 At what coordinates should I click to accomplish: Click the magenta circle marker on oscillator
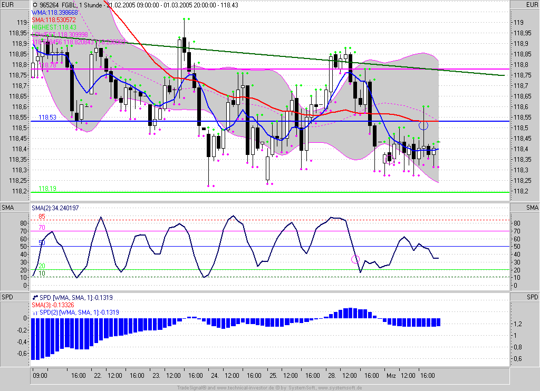click(x=355, y=259)
